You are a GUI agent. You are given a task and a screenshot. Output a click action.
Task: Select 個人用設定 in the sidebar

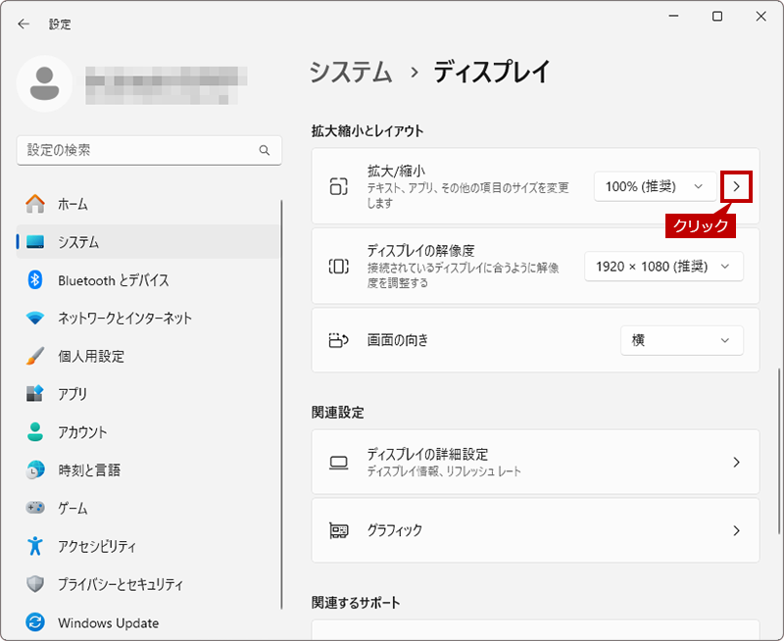click(149, 356)
